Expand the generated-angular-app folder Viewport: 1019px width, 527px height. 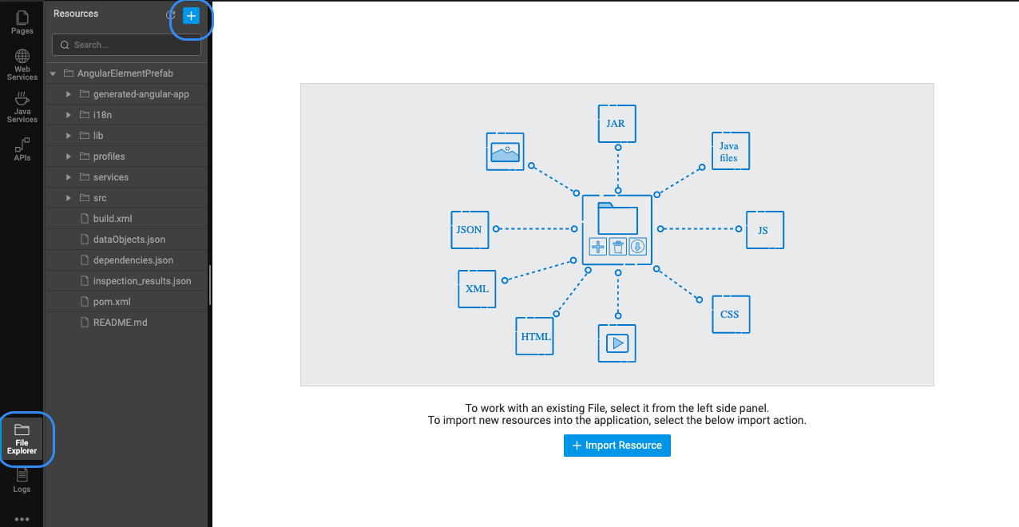pyautogui.click(x=69, y=94)
